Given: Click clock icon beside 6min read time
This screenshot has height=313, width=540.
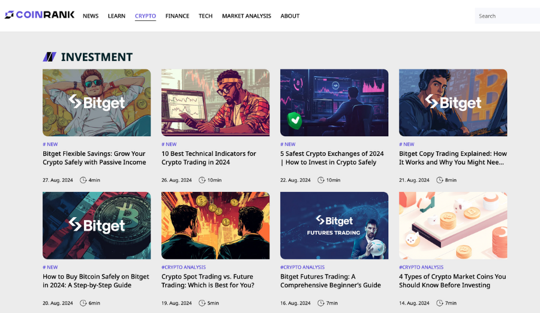Looking at the screenshot, I should point(83,303).
